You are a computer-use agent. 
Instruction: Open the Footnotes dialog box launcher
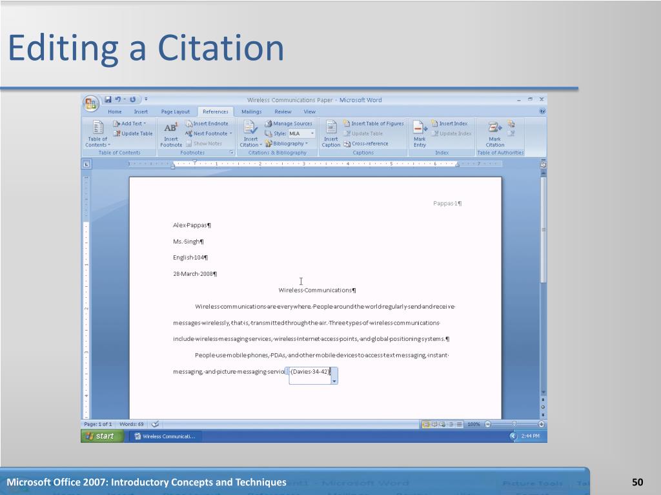[232, 152]
